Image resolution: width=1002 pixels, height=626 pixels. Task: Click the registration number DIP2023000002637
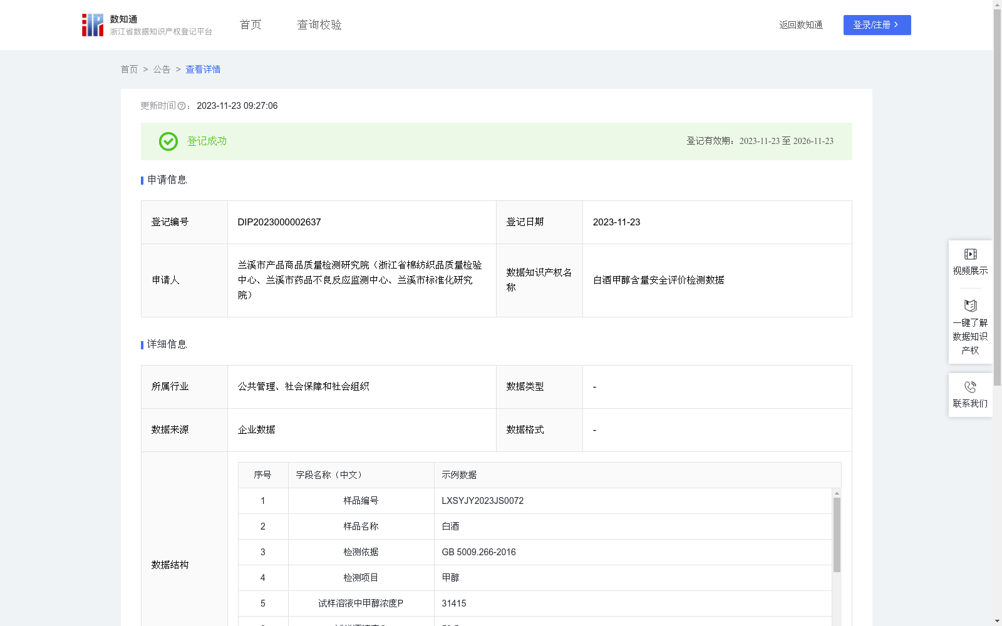[279, 222]
